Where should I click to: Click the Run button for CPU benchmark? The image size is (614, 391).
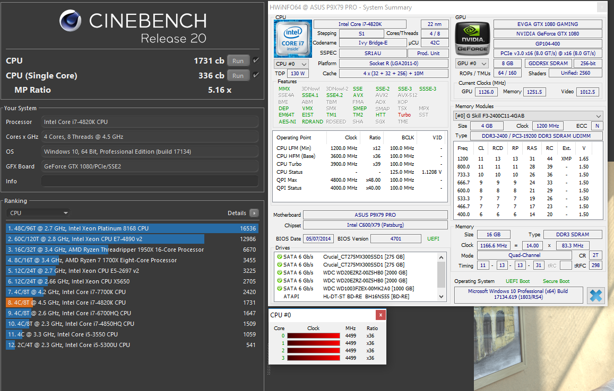pyautogui.click(x=238, y=60)
